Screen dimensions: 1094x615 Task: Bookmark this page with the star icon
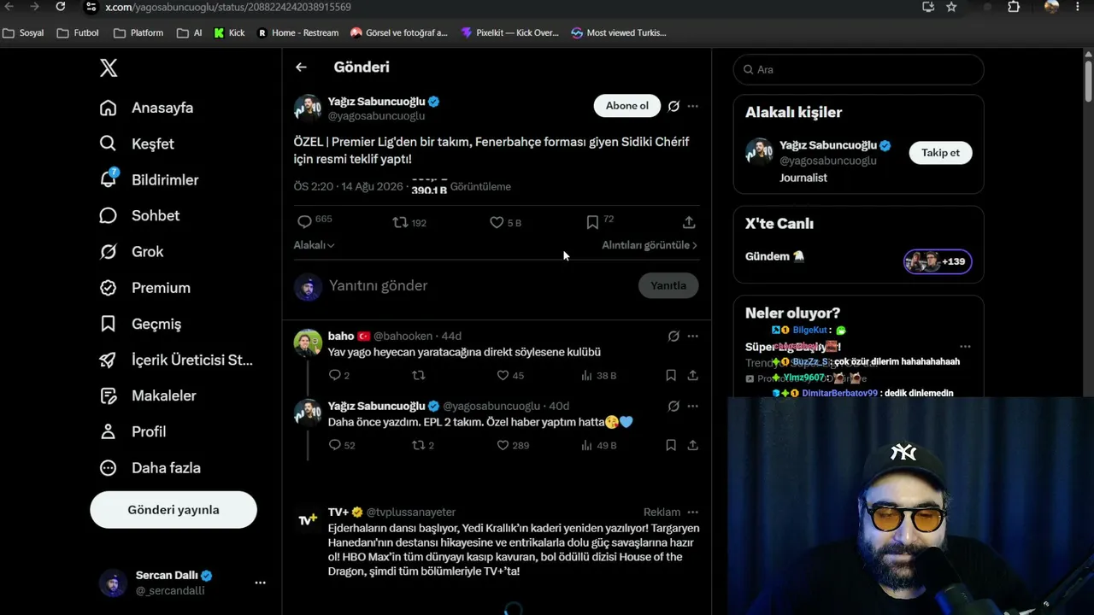coord(951,7)
